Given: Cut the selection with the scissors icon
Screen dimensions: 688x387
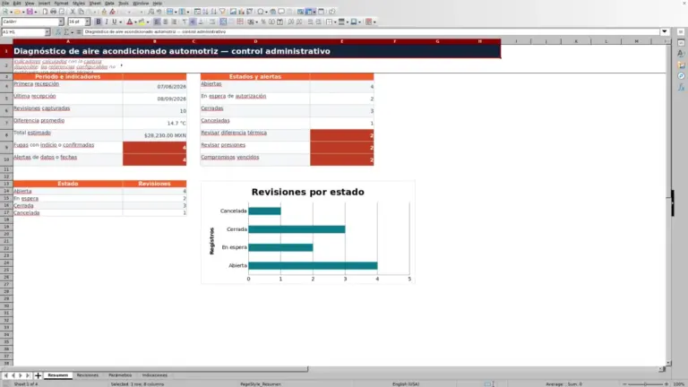Looking at the screenshot, I should tap(73, 12).
